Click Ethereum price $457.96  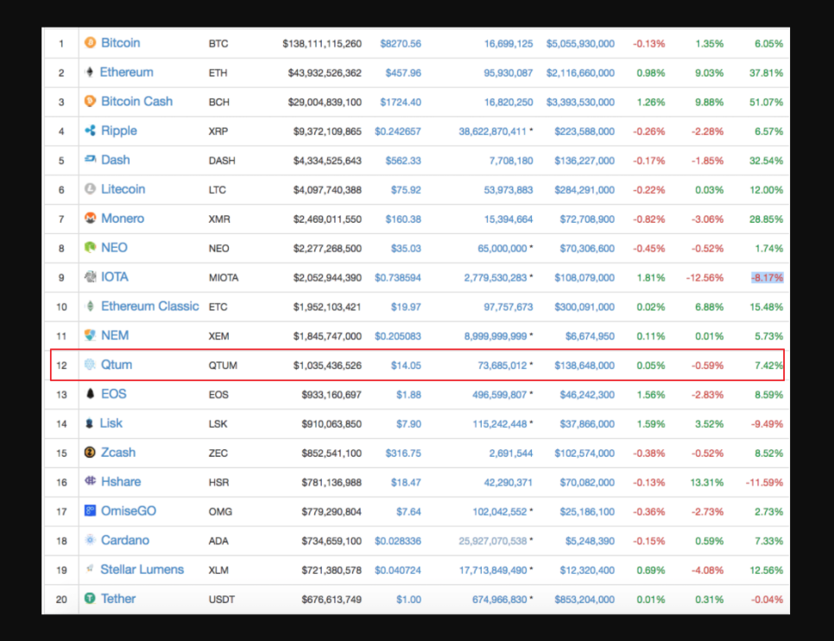click(403, 73)
